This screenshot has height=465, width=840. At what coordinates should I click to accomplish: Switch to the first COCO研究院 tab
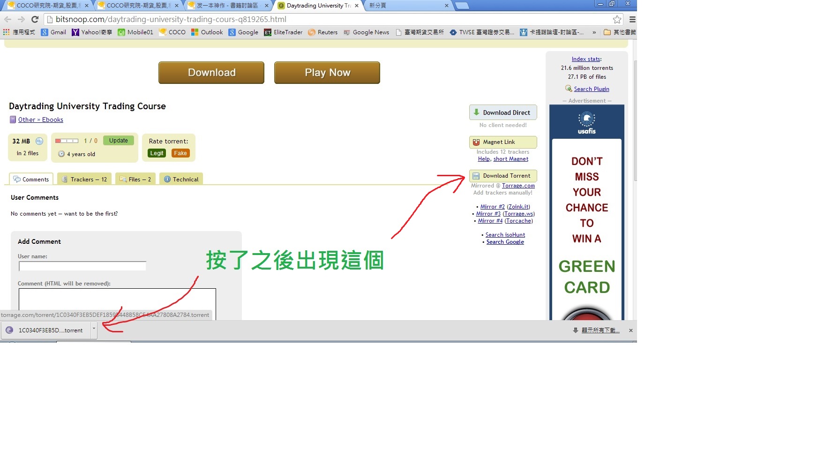click(x=47, y=6)
